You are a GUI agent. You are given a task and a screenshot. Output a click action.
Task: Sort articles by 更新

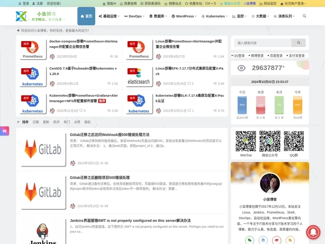click(x=46, y=122)
